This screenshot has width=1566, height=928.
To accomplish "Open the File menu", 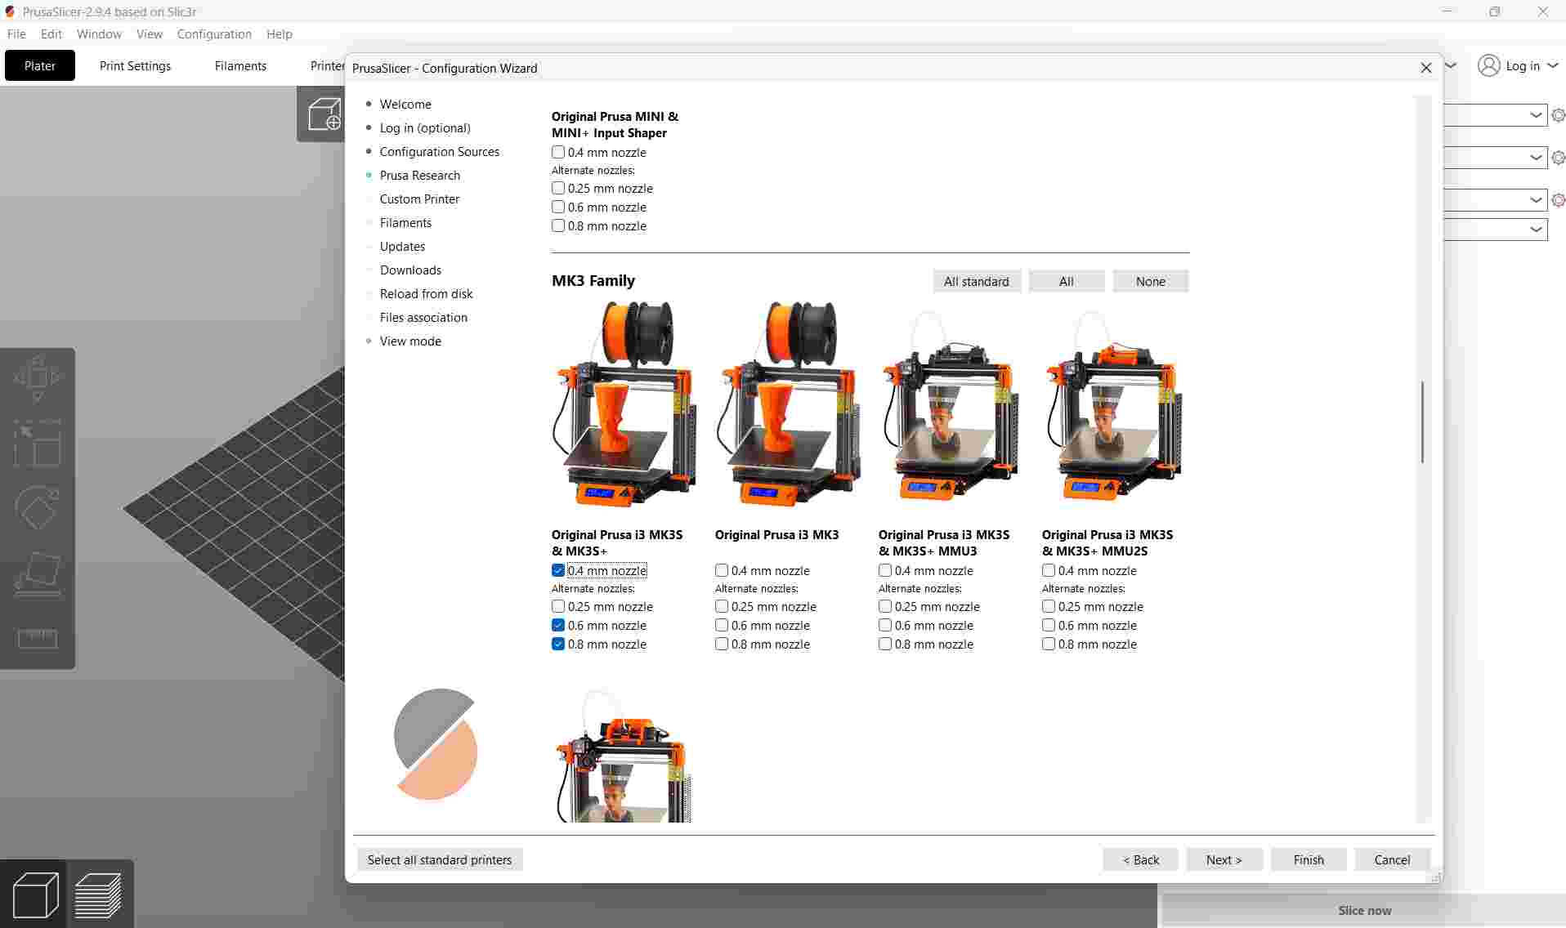I will coord(16,34).
